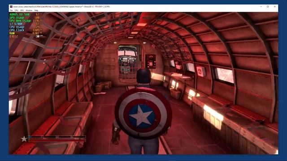Click the segmented energy bar above the health bar
This screenshot has width=287, height=161.
tap(57, 137)
